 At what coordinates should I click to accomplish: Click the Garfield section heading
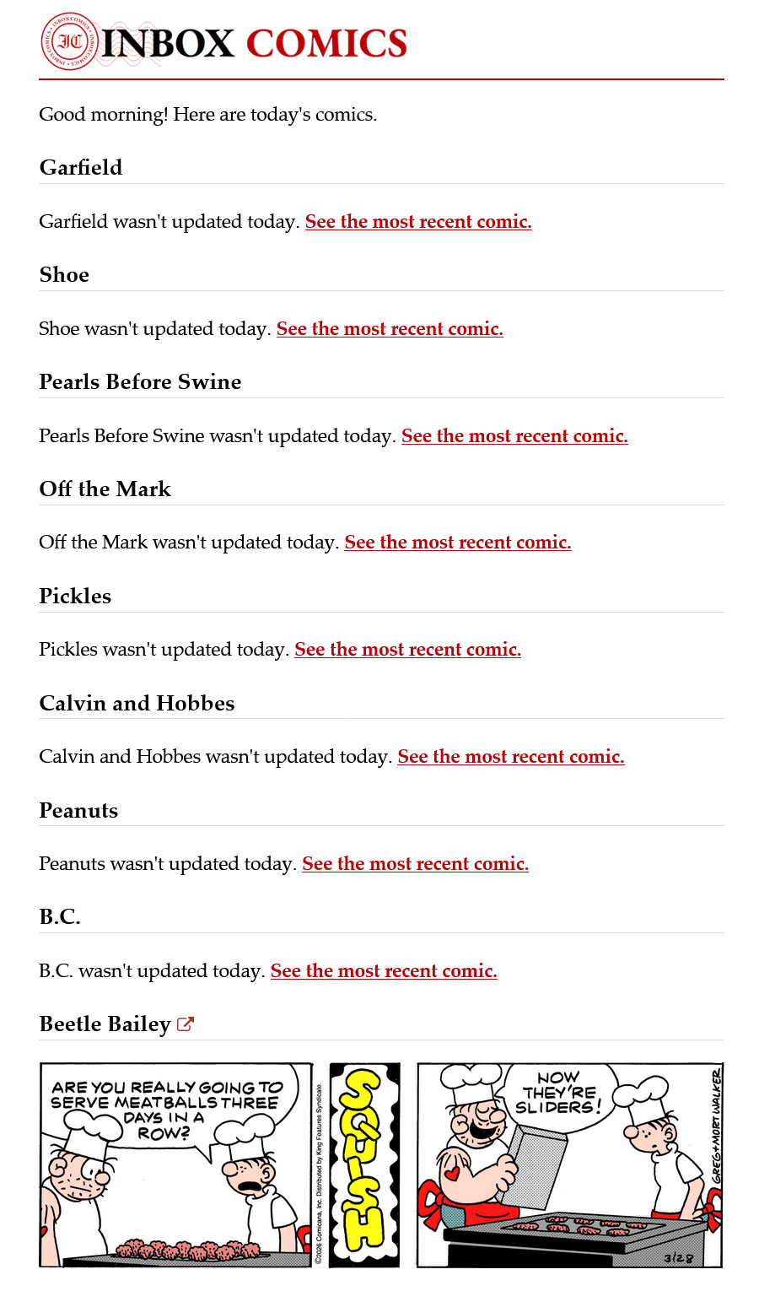[x=81, y=168]
